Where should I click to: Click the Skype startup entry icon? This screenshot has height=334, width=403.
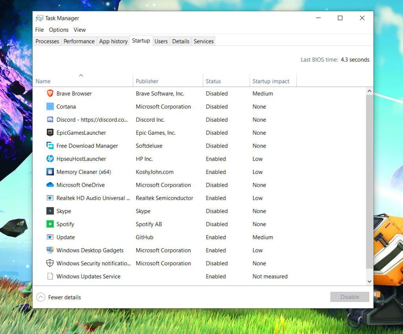pyautogui.click(x=50, y=211)
